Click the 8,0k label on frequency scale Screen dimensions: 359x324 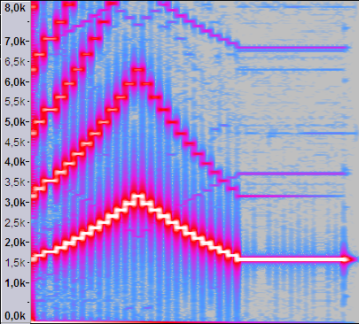click(15, 7)
